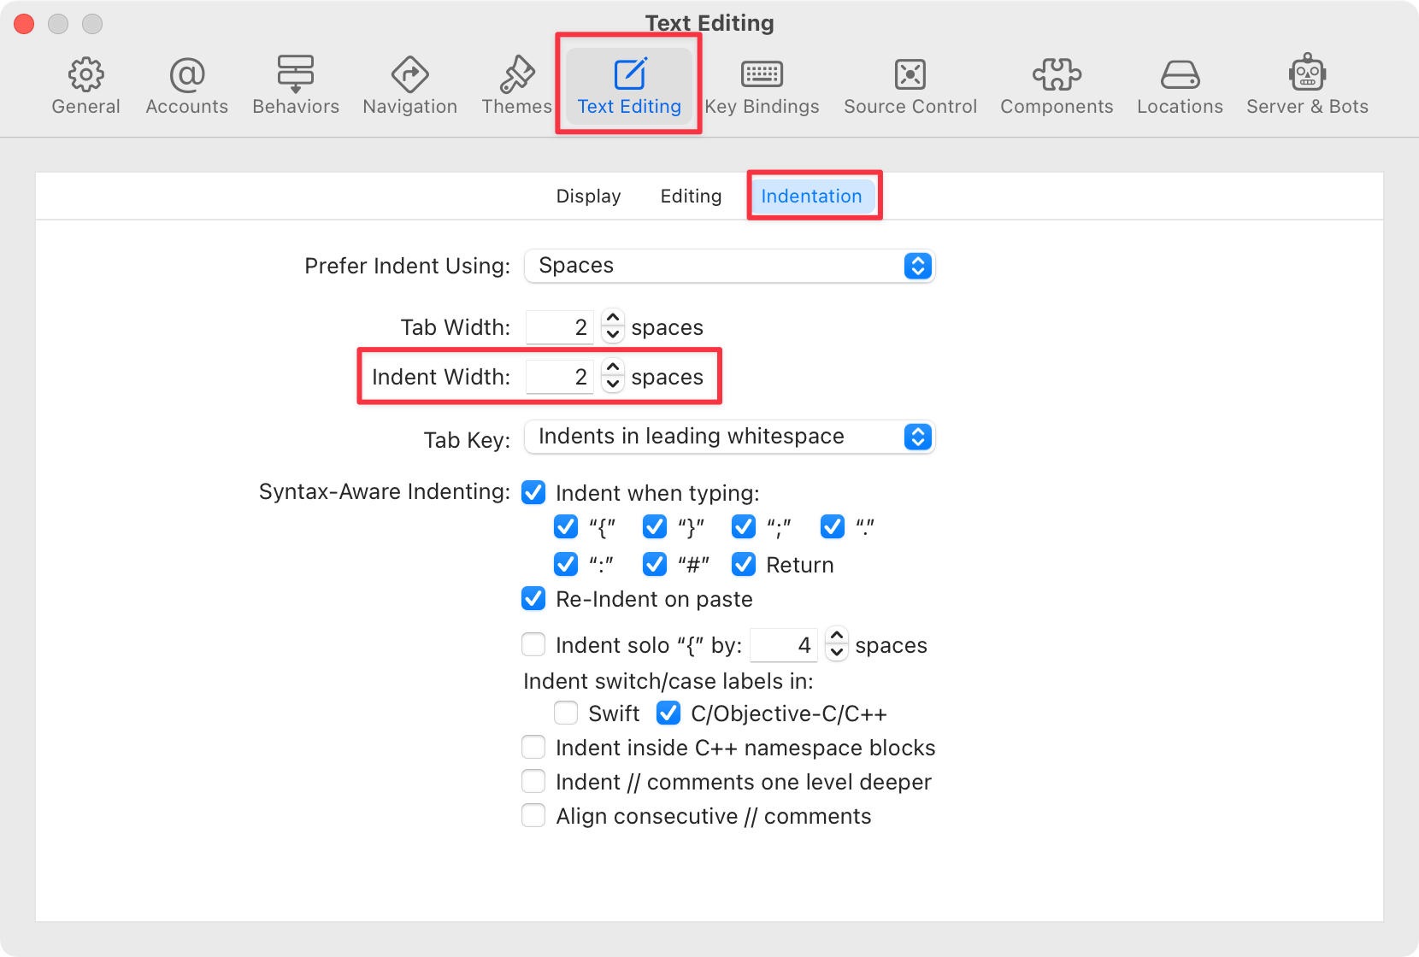Open the Themes preferences pane

tap(516, 86)
